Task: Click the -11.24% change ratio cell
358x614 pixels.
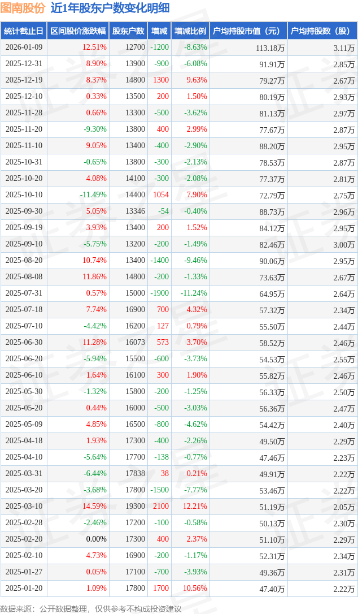Action: click(194, 293)
